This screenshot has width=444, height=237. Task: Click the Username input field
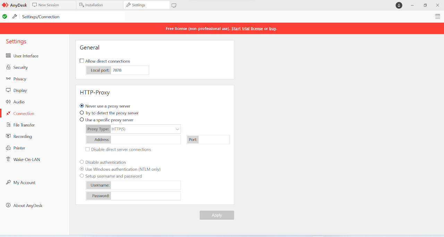click(146, 185)
